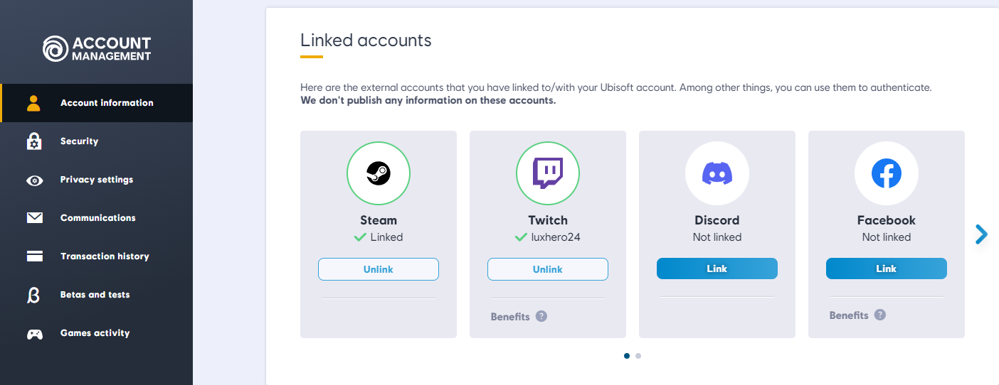Open Communications menu item
999x385 pixels.
[x=97, y=218]
